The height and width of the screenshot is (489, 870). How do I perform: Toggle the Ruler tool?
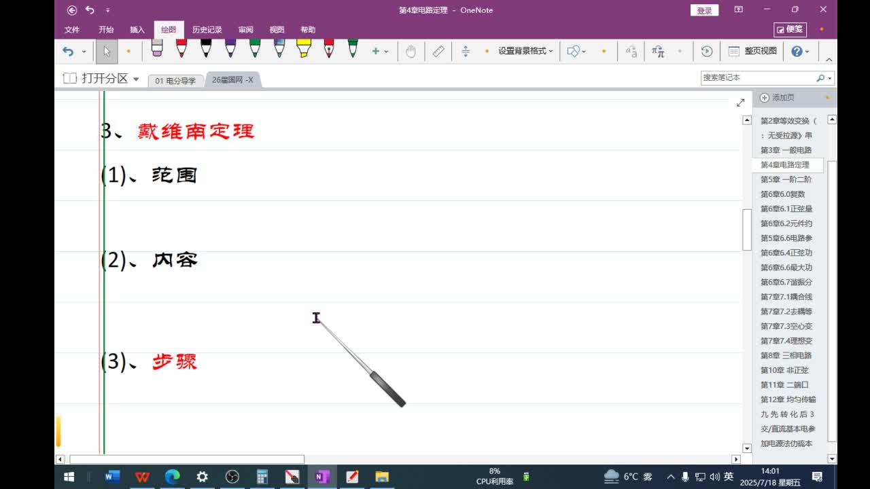coord(438,52)
